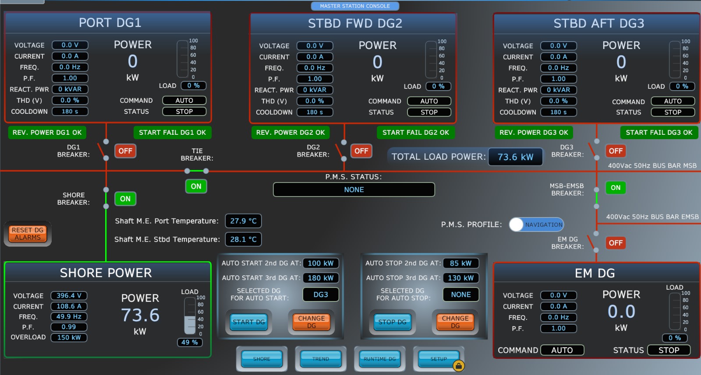The width and height of the screenshot is (701, 375).
Task: Edit AUTO STOP 3rd DG kW value
Action: coord(461,278)
